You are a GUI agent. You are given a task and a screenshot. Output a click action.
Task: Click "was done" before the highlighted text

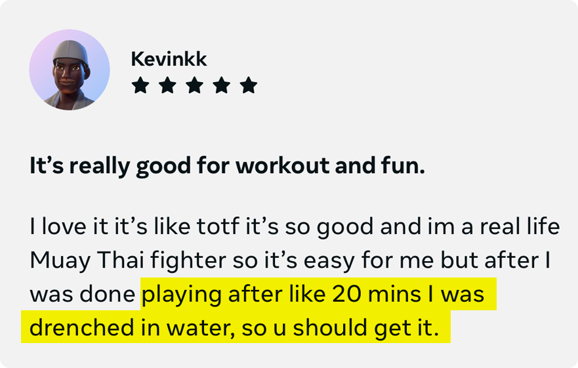click(x=83, y=295)
